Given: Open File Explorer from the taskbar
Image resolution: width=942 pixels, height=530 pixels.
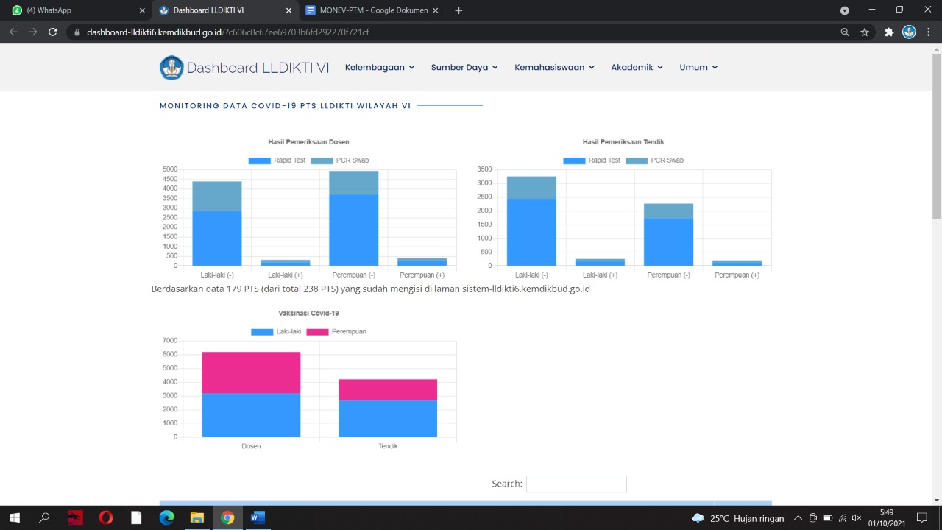Looking at the screenshot, I should coord(196,518).
